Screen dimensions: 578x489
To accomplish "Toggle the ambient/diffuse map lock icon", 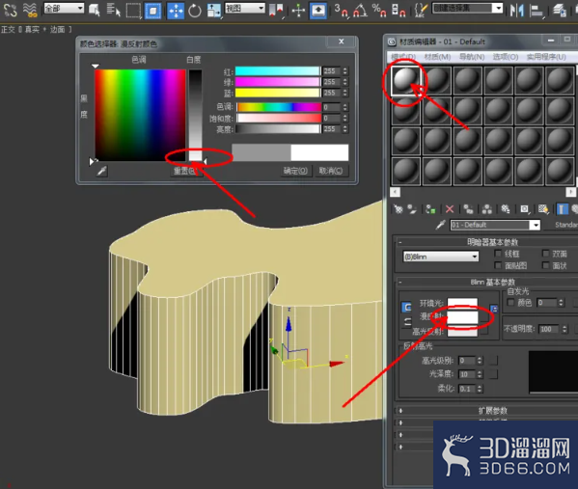I will tap(494, 309).
